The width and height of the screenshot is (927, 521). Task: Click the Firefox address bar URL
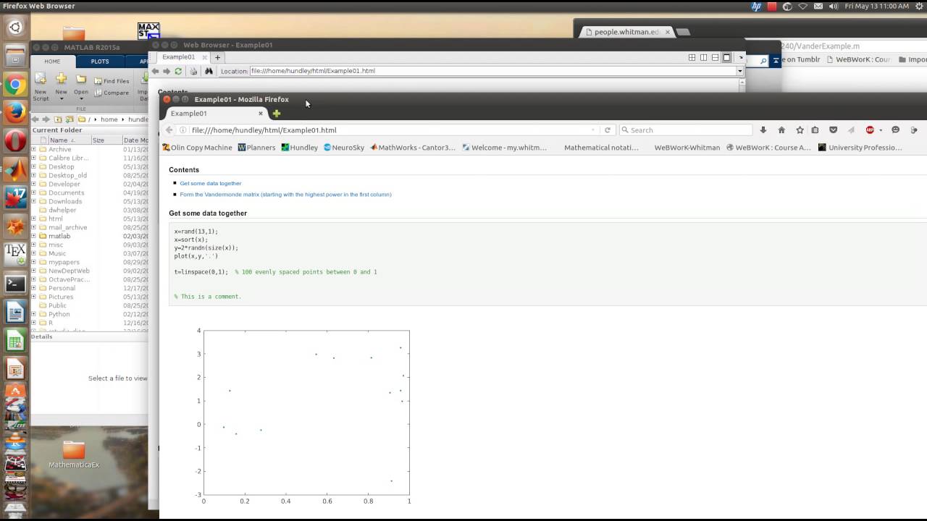tap(264, 130)
